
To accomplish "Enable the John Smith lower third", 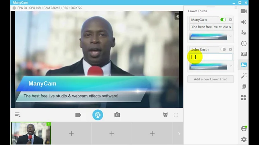I will point(223,50).
